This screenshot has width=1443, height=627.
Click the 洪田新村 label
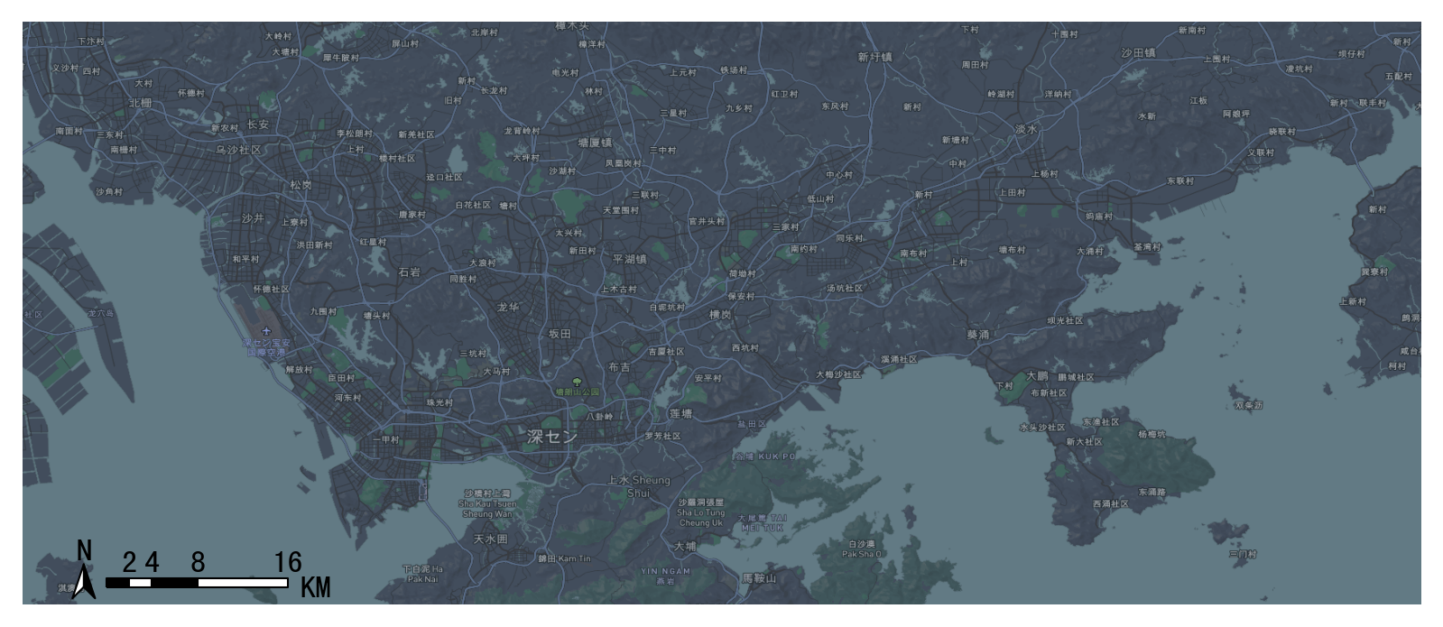314,244
